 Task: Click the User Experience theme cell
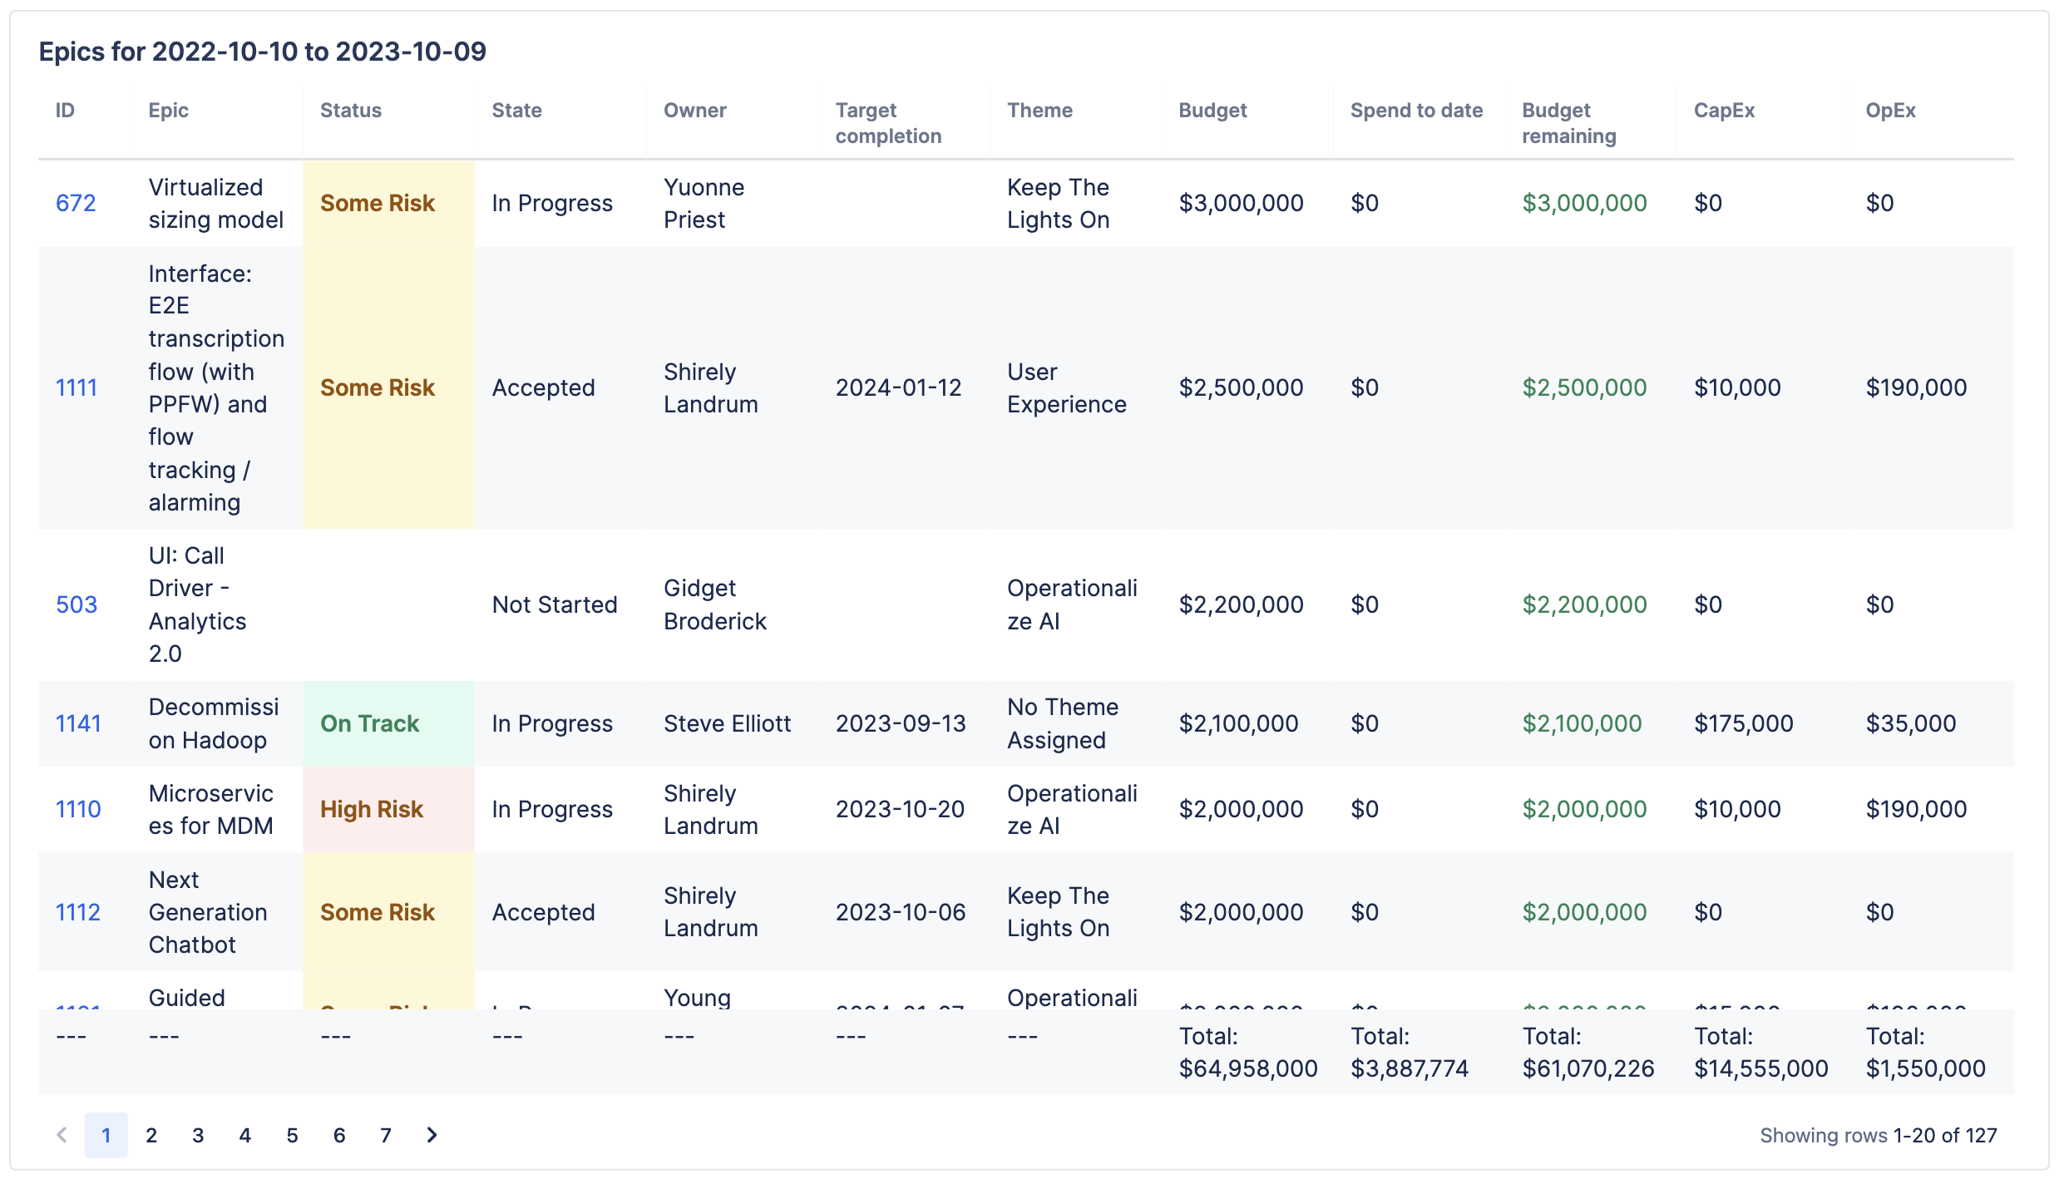[x=1066, y=387]
